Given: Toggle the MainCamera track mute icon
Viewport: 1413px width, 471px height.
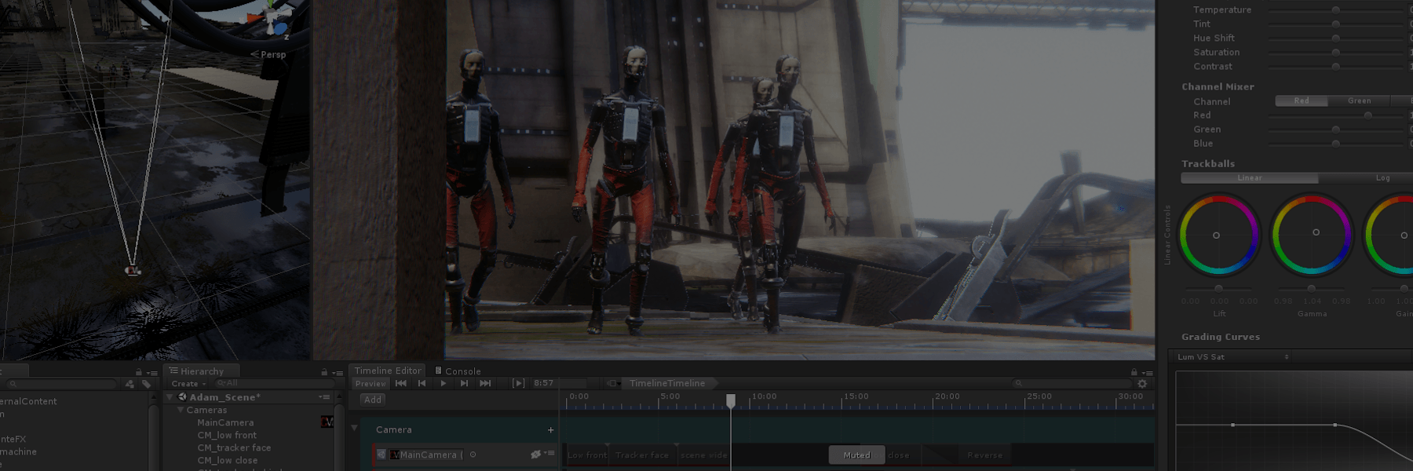Looking at the screenshot, I should click(x=535, y=455).
